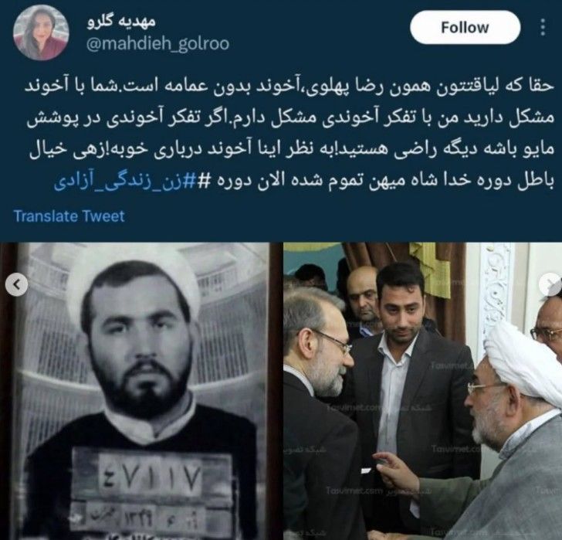This screenshot has width=562, height=540.
Task: Click the date strip beneath the placard number
Action: pos(151,518)
